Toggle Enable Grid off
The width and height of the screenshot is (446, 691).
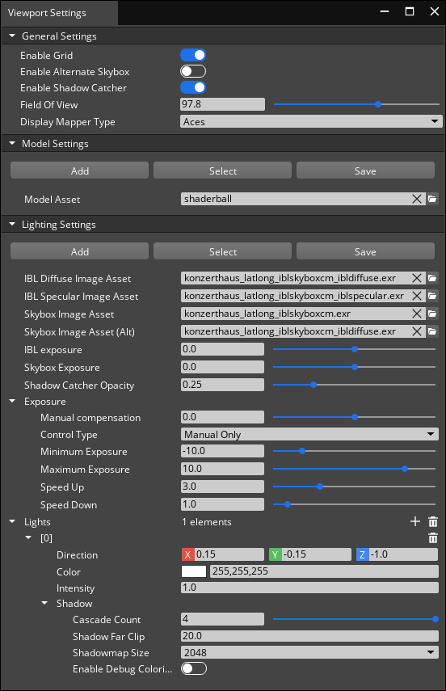[193, 55]
